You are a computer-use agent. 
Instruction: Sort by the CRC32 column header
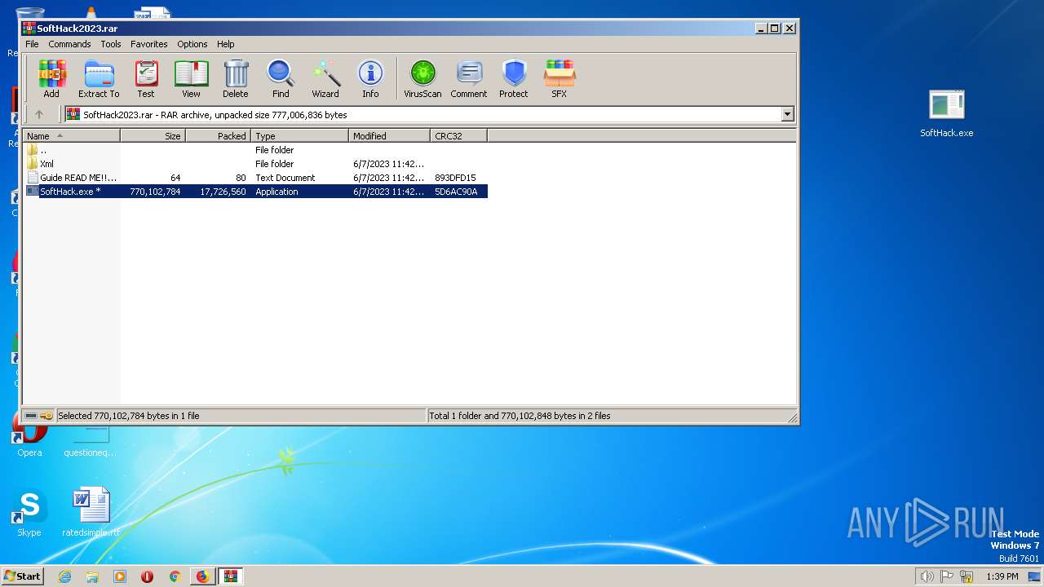[x=458, y=136]
